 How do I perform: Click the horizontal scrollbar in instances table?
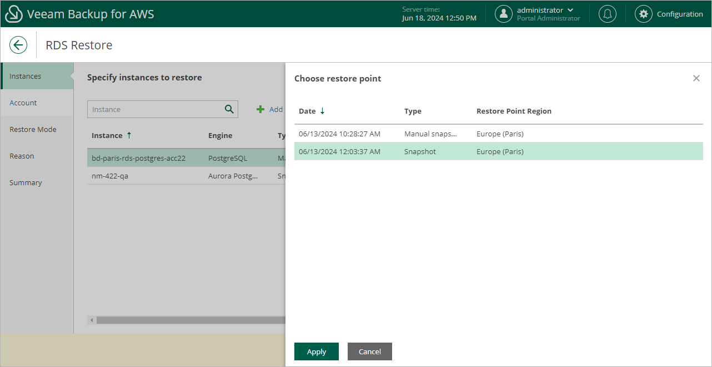[191, 320]
